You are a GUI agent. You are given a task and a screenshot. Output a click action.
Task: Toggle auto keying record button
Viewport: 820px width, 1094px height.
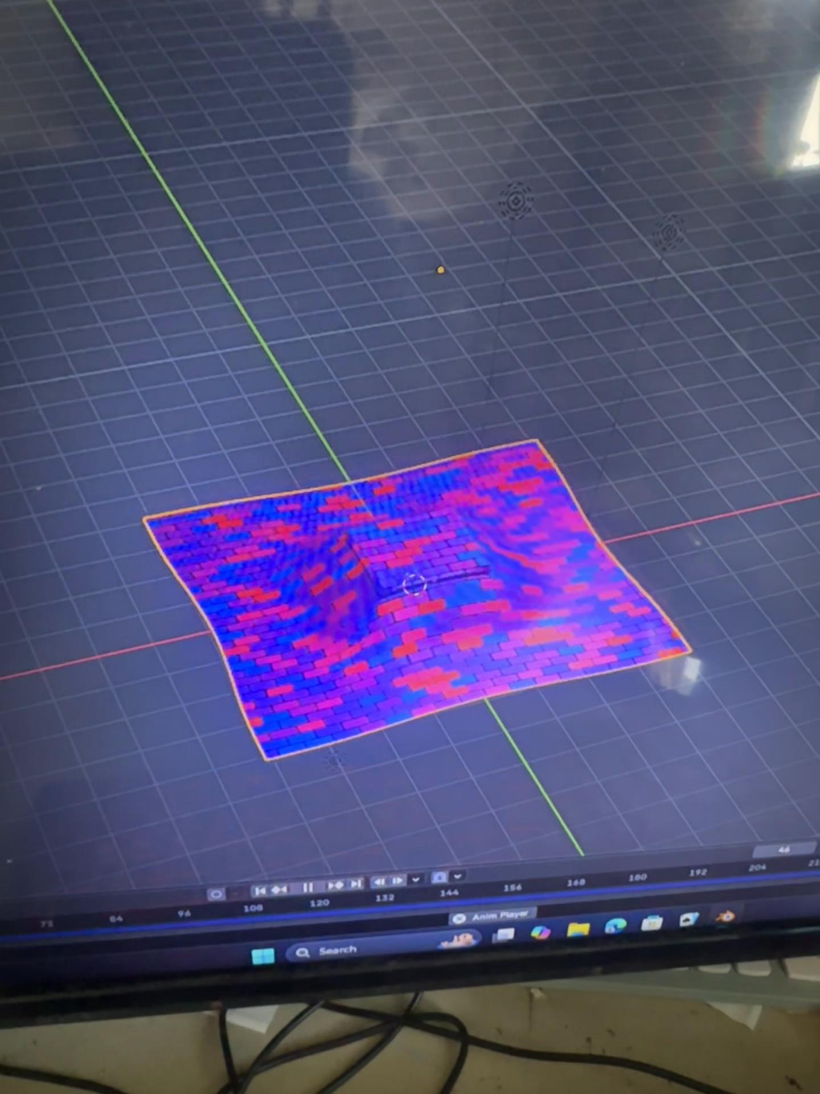click(x=216, y=894)
